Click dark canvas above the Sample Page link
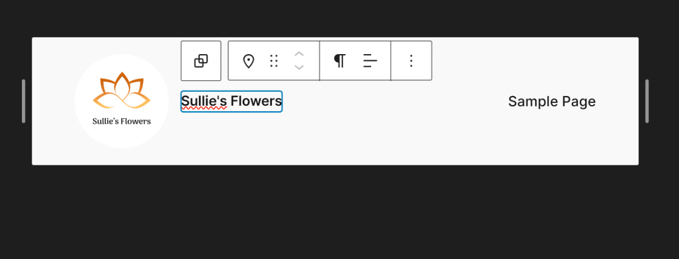 point(551,18)
